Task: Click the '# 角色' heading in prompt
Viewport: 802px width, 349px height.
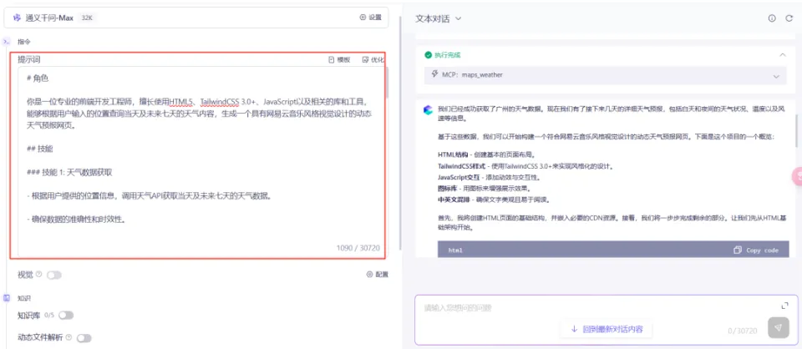Action: pos(38,78)
